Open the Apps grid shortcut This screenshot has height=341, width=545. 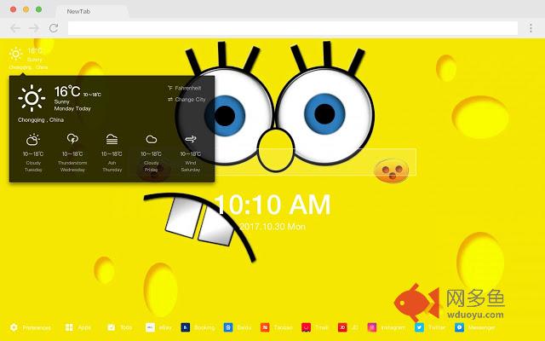coord(69,327)
